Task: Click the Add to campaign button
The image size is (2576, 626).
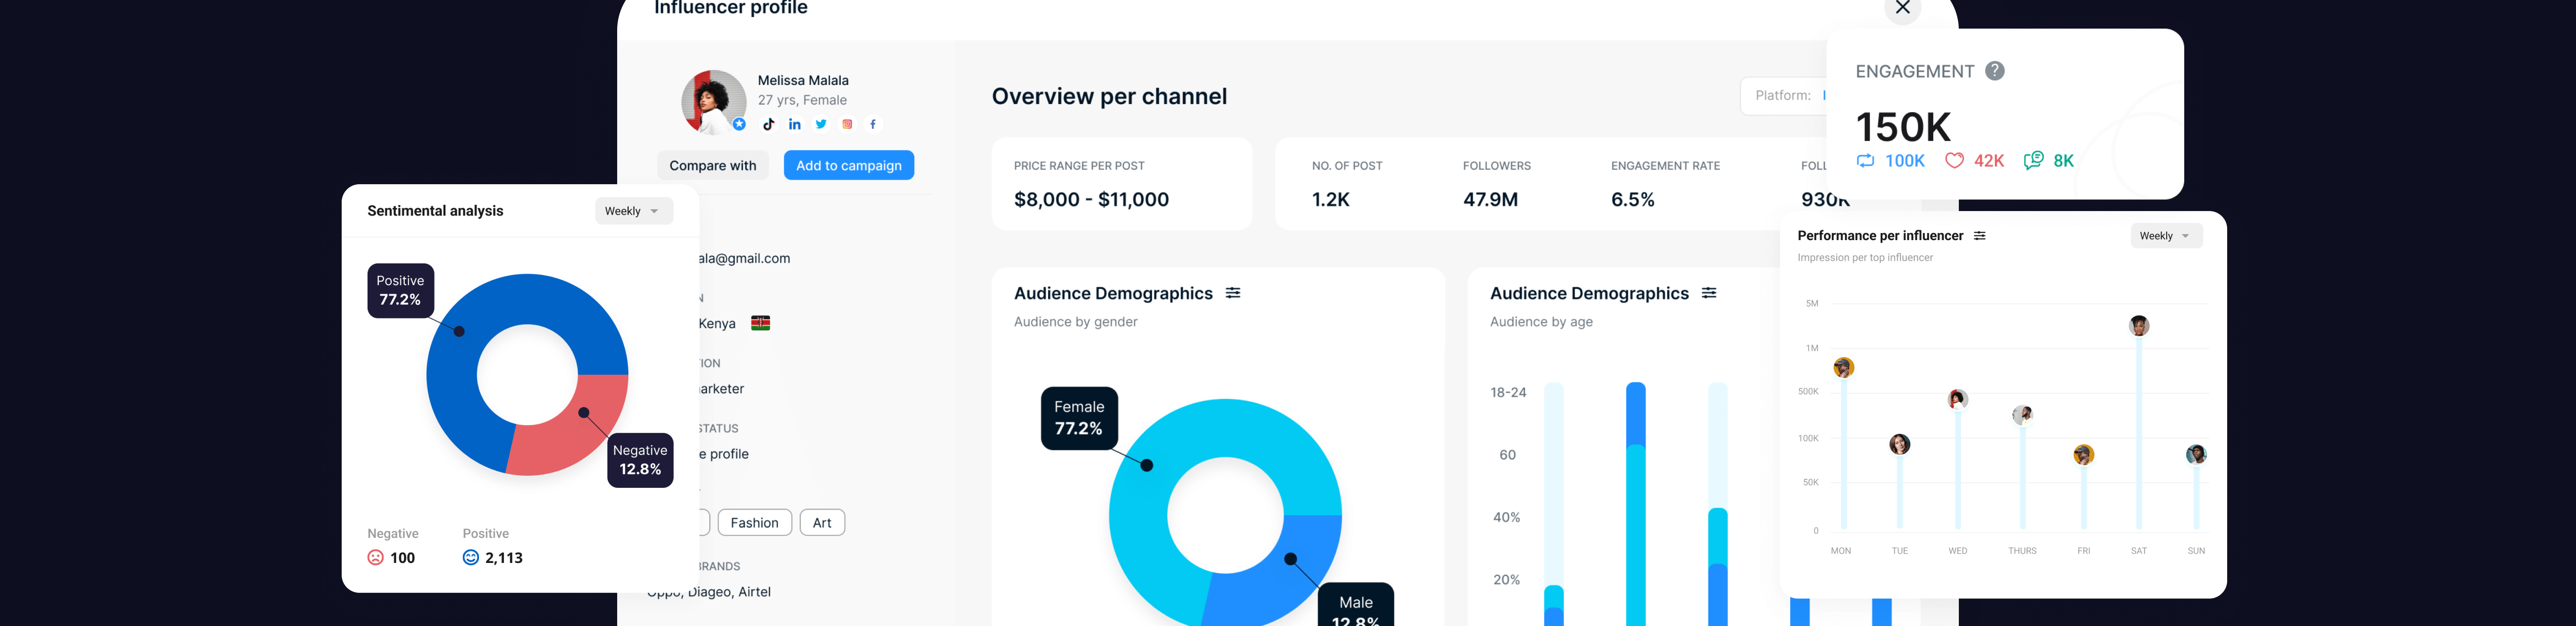Action: point(849,165)
